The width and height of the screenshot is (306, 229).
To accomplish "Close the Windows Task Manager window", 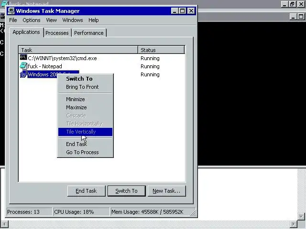I will (191, 11).
